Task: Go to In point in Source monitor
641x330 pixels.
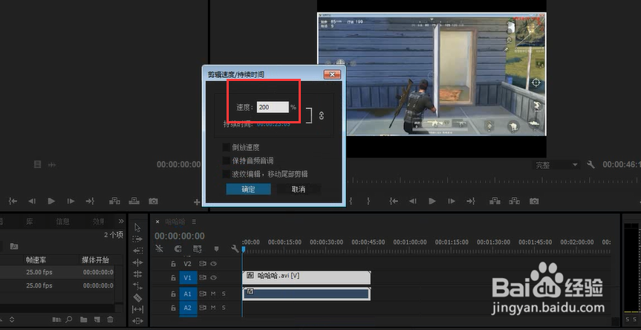Action: point(13,201)
